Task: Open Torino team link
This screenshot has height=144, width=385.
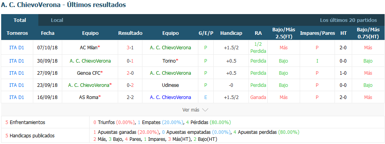Action: (169, 61)
